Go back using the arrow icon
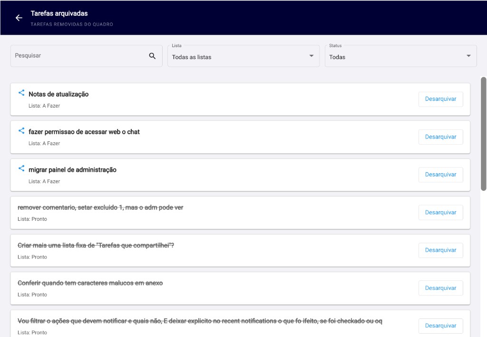 (x=19, y=18)
